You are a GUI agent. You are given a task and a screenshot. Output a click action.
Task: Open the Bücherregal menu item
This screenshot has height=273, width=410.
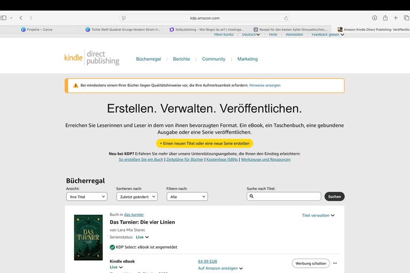coord(148,59)
